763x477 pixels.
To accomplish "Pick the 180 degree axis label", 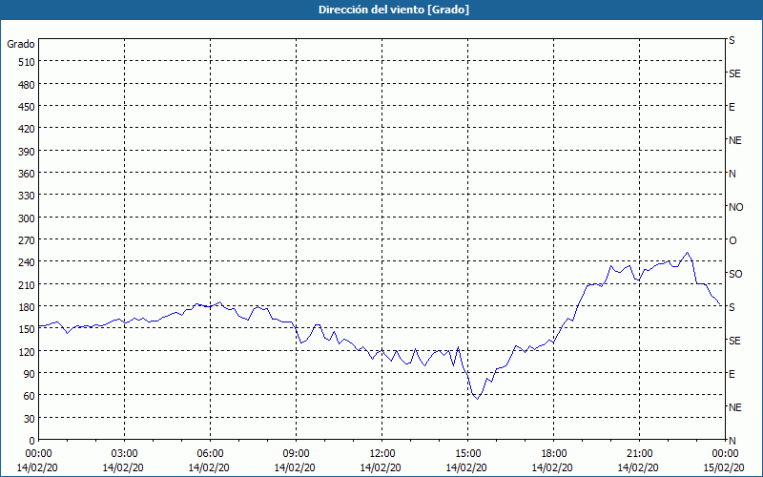I will 27,307.
